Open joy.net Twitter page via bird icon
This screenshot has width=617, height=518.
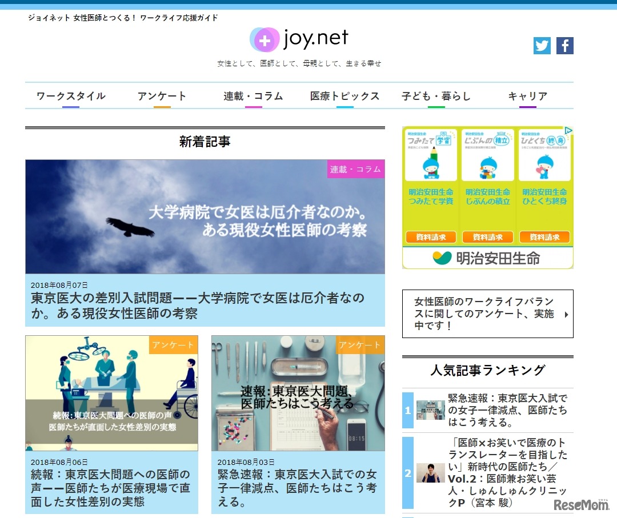(x=542, y=46)
